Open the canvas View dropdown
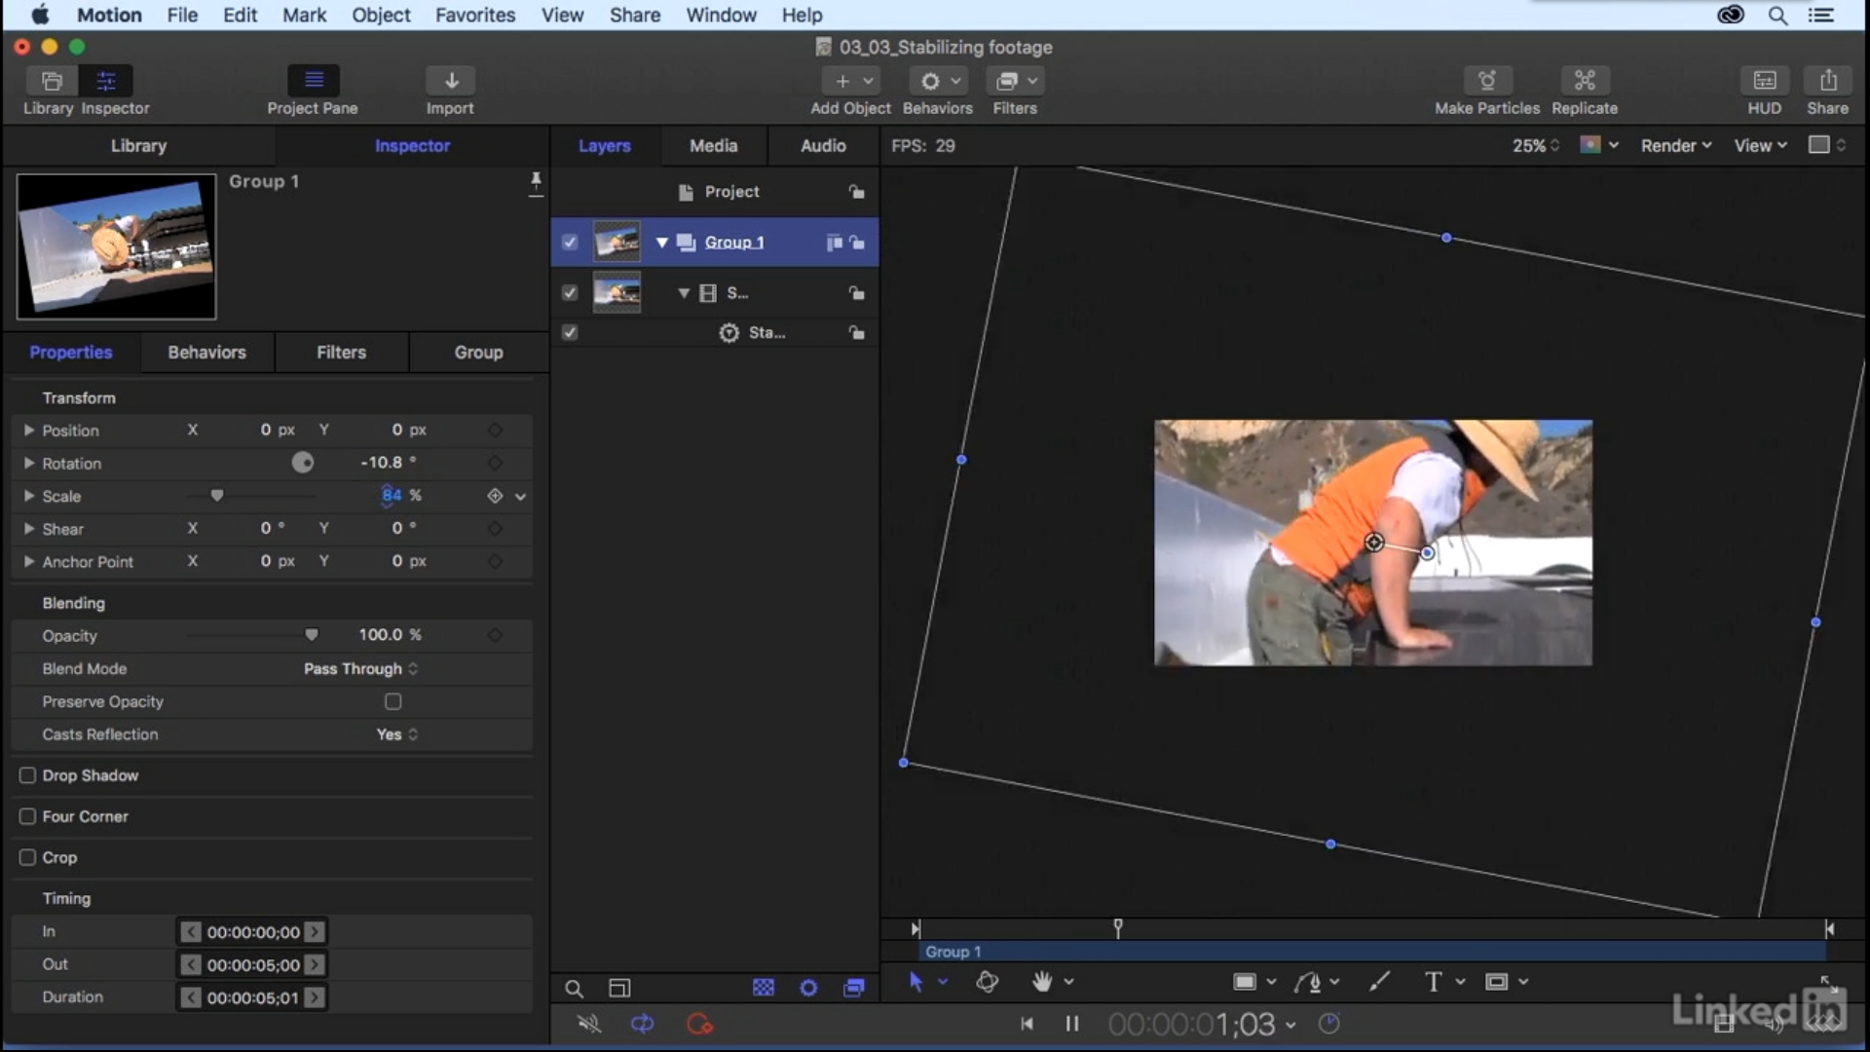The width and height of the screenshot is (1870, 1052). [1761, 145]
